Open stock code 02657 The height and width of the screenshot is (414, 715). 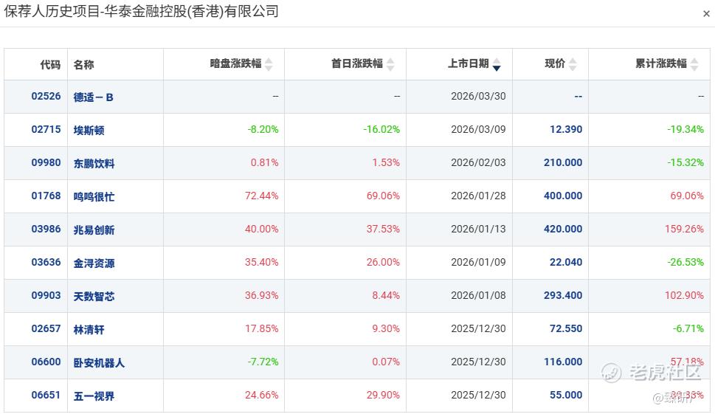pos(46,328)
